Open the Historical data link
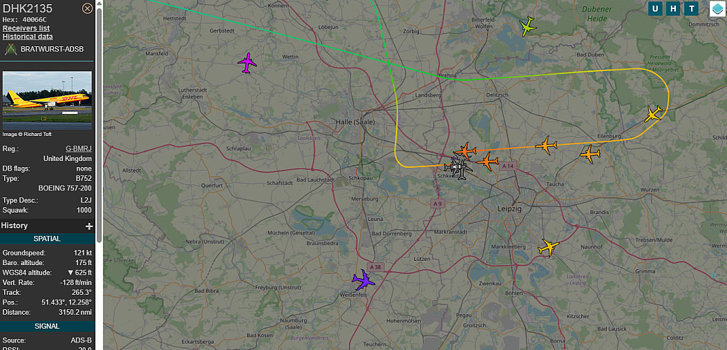This screenshot has width=727, height=350. (28, 37)
